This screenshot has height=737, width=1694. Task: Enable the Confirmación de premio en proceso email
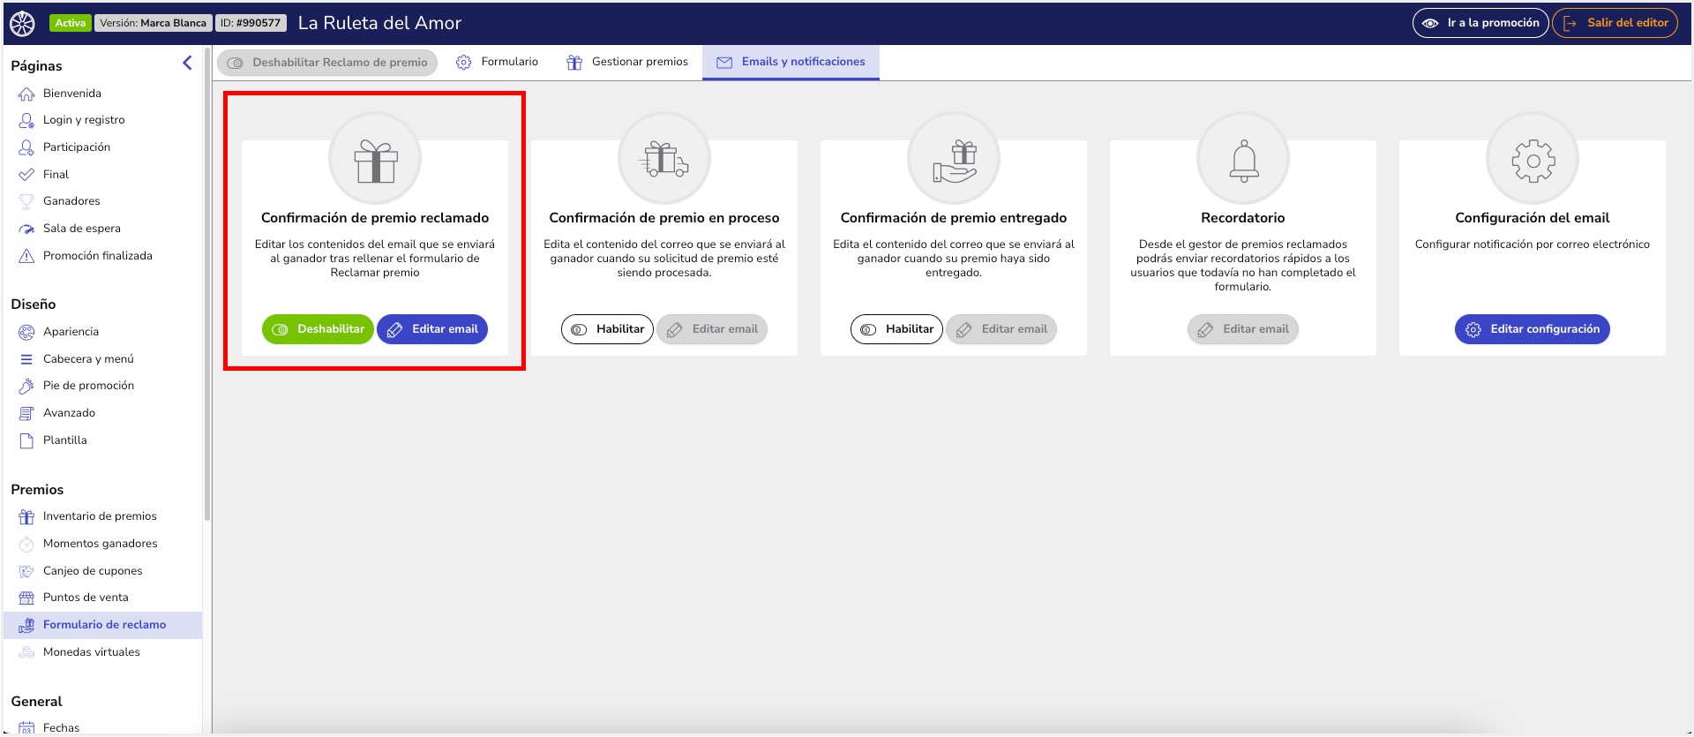[607, 329]
